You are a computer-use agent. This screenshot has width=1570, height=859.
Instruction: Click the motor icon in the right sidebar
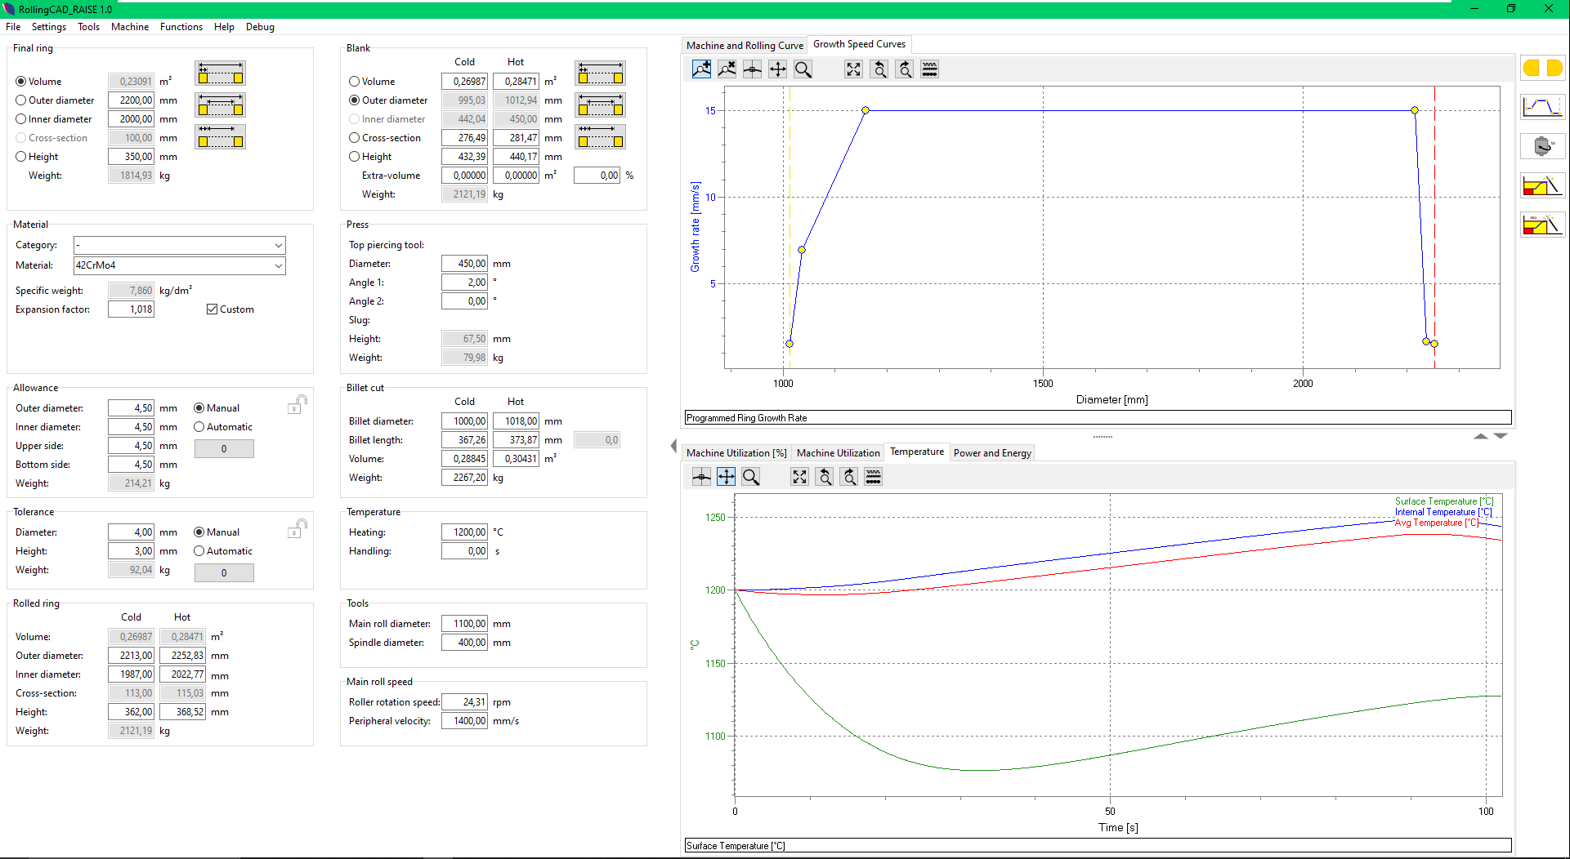(1542, 146)
